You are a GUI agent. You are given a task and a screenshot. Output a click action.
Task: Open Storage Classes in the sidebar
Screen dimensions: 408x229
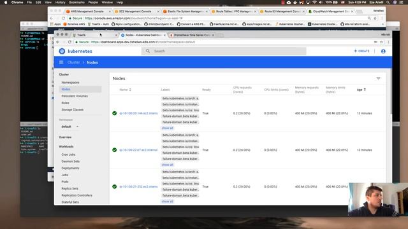click(x=73, y=109)
